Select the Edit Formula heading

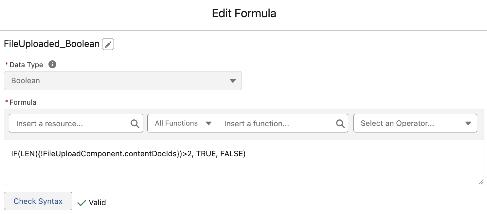(243, 13)
